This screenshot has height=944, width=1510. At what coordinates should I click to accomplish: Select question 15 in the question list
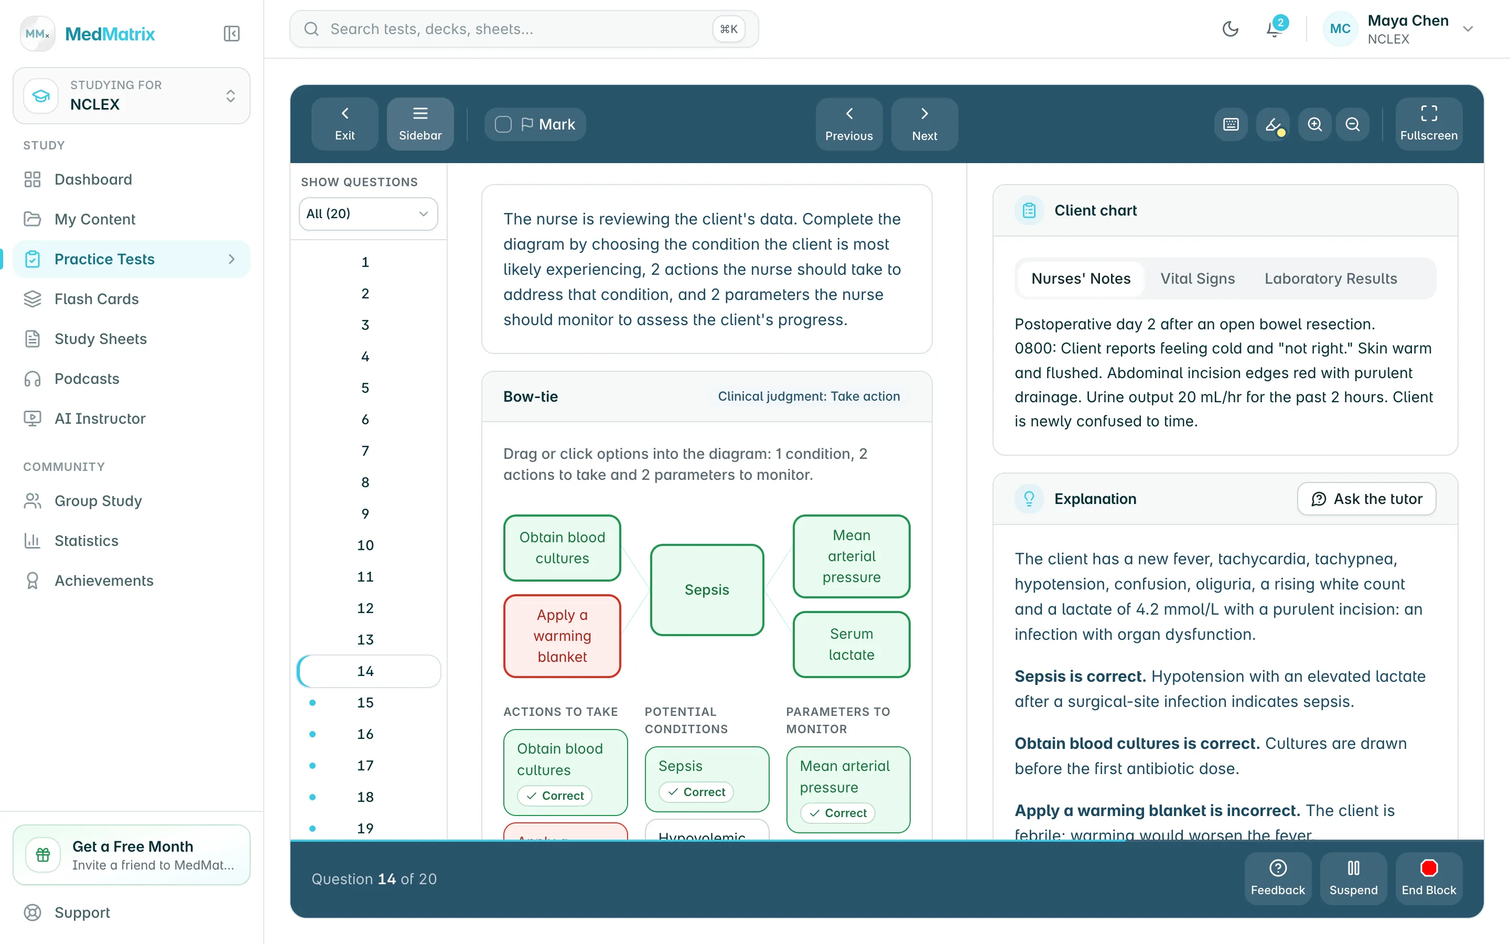coord(368,702)
